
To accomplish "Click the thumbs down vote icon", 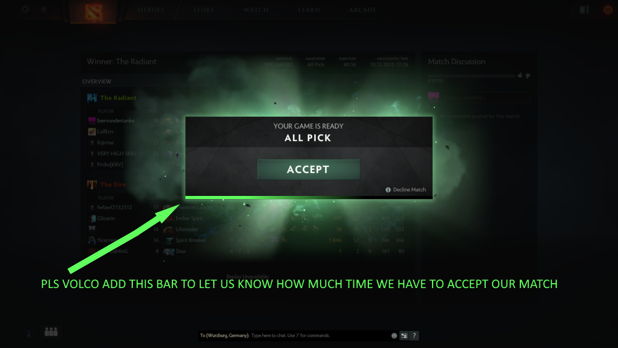I will click(528, 75).
